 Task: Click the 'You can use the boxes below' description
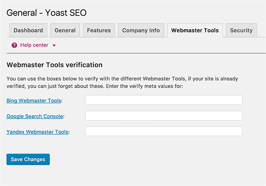tap(122, 82)
